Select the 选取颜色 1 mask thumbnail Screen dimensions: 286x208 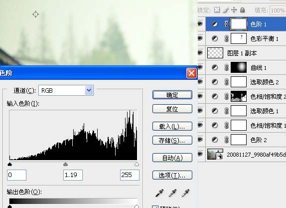tap(239, 111)
